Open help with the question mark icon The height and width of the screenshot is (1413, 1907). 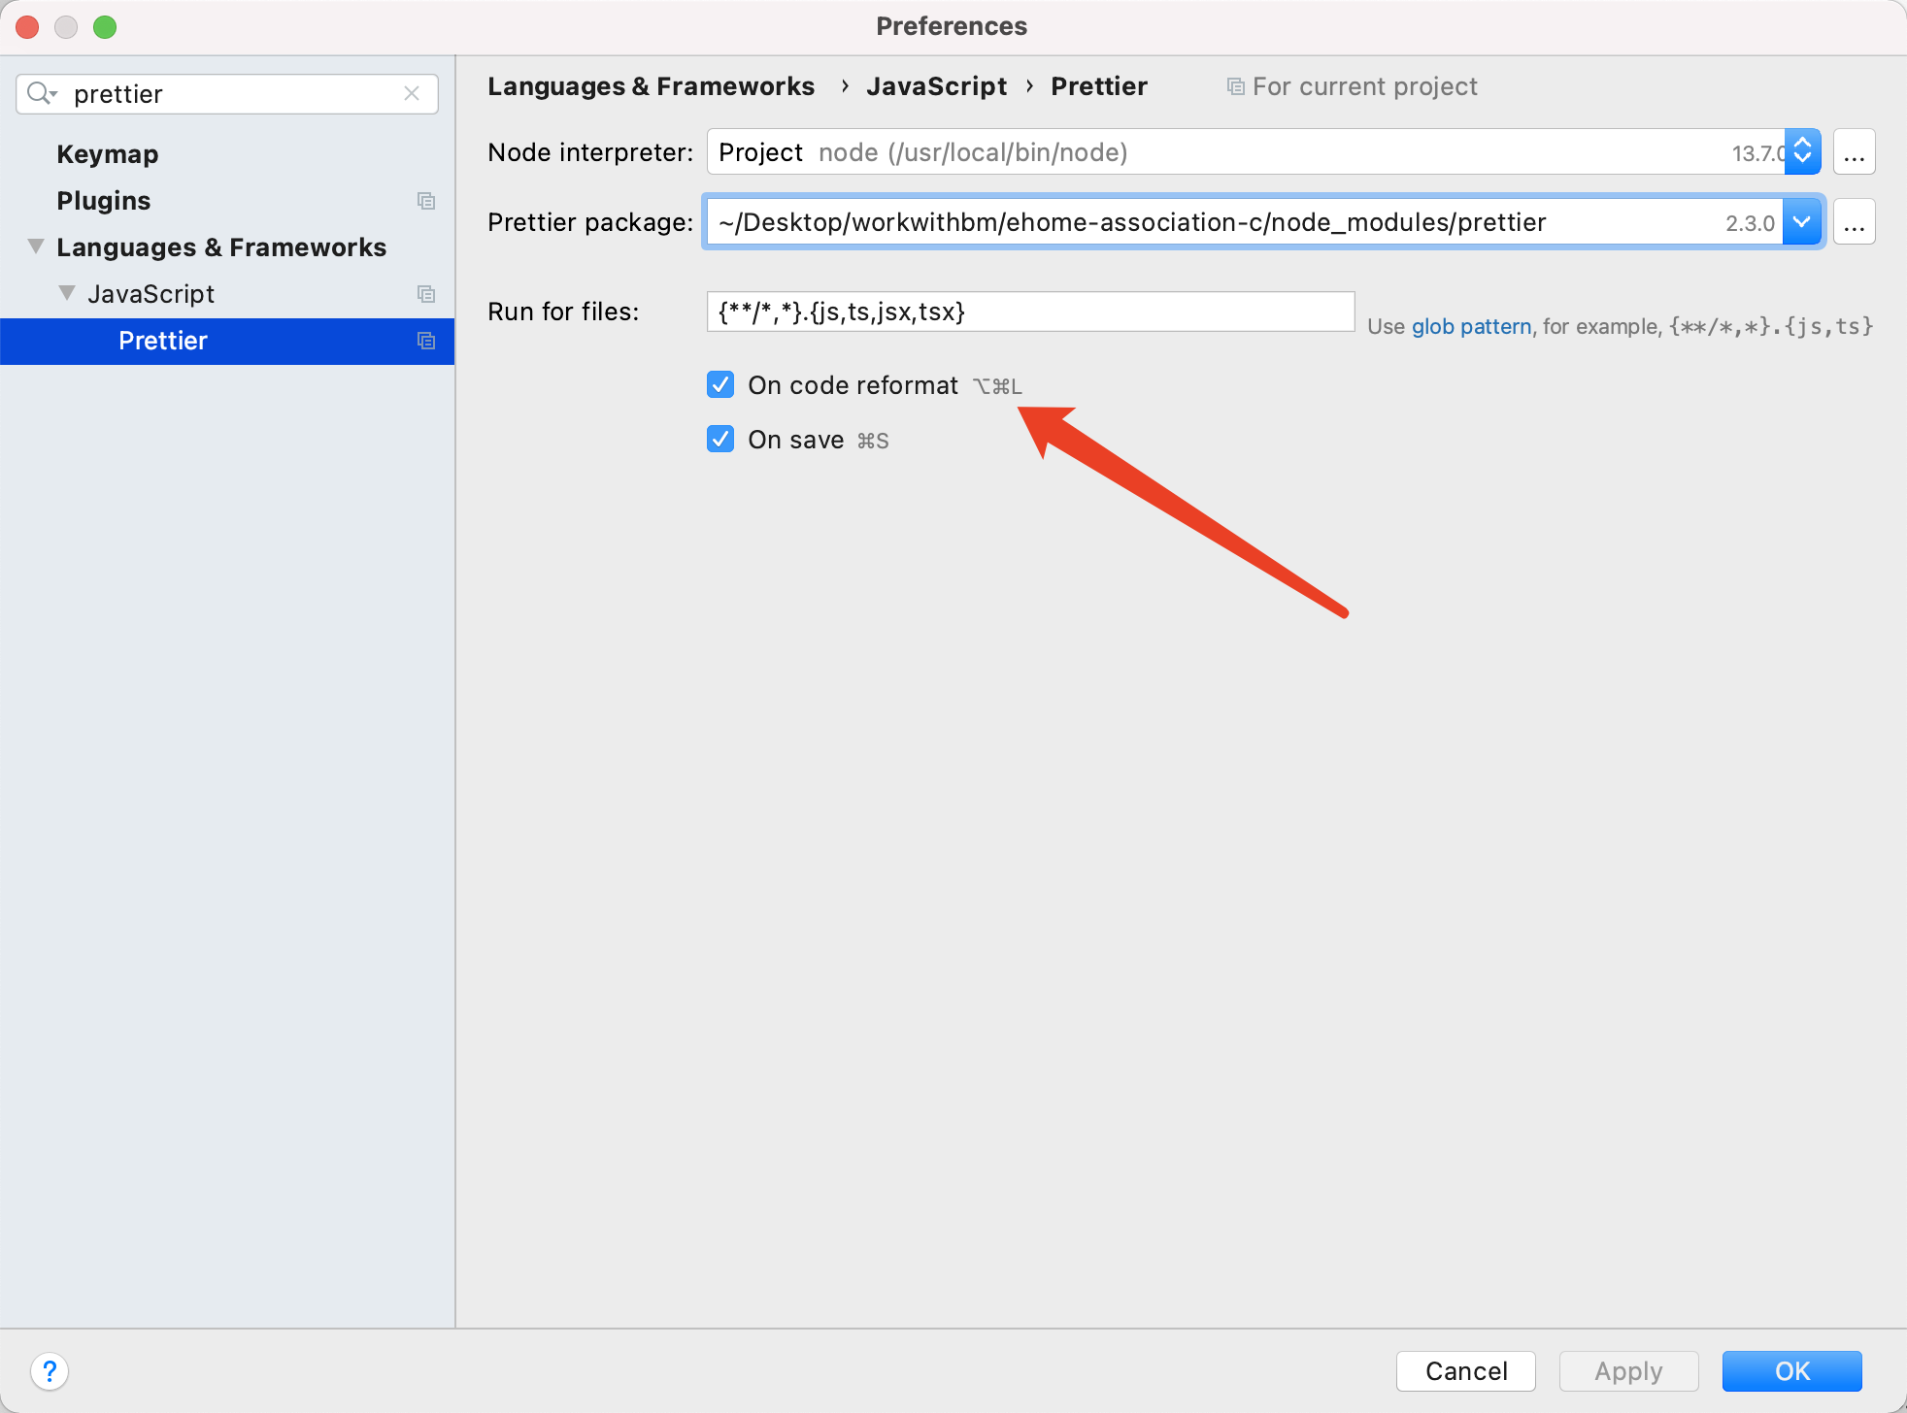[50, 1371]
